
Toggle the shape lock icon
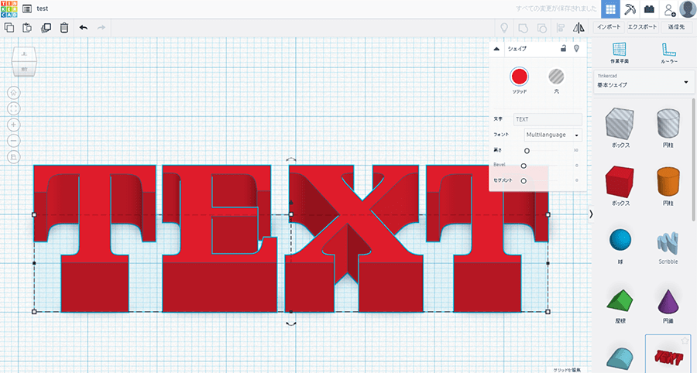click(563, 49)
